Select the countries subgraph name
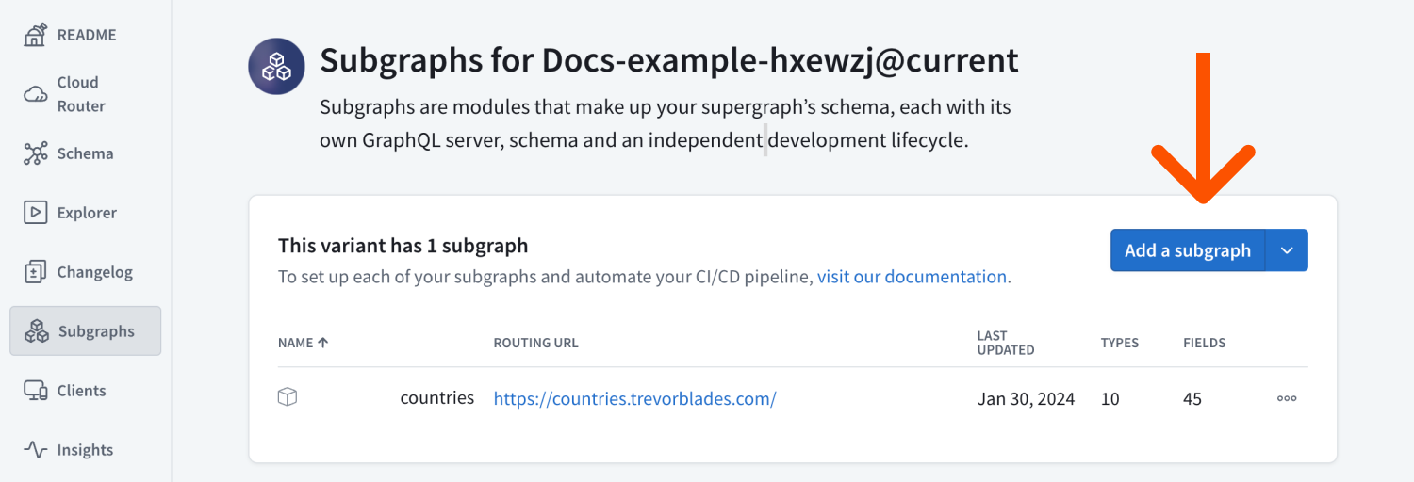Viewport: 1414px width, 482px height. pos(436,398)
